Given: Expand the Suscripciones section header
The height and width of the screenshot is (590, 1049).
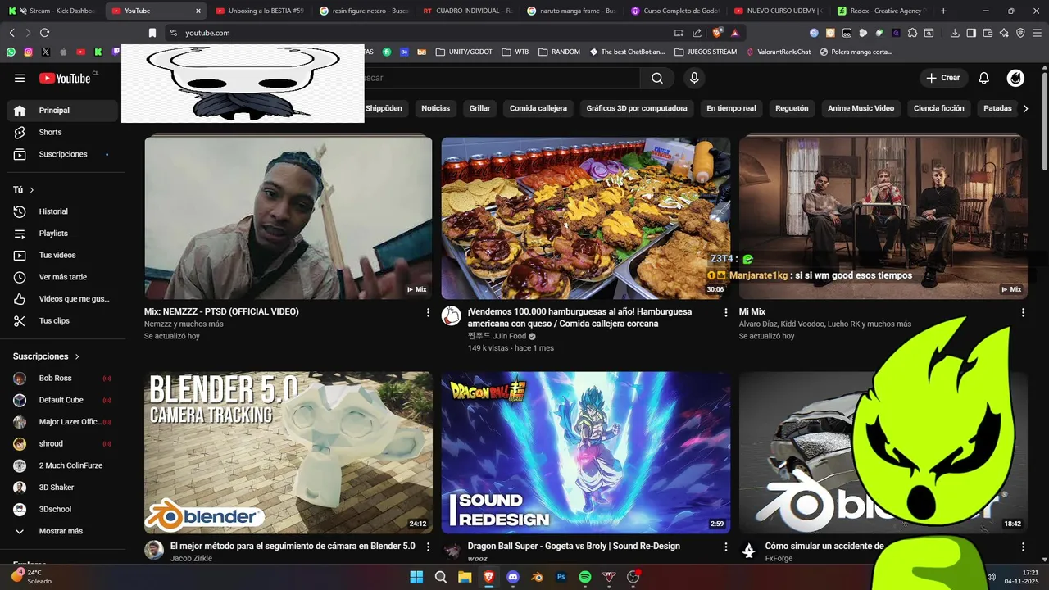Looking at the screenshot, I should coord(47,356).
